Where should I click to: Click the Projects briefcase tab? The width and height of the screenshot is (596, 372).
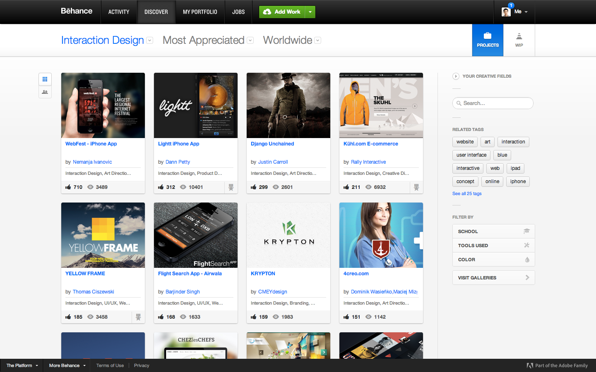click(x=488, y=40)
